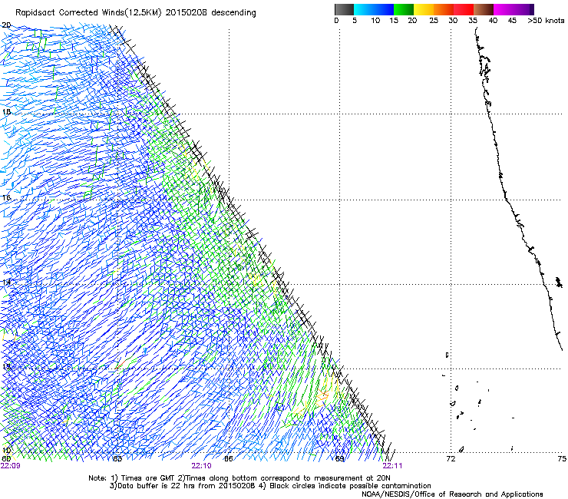Image resolution: width=568 pixels, height=499 pixels.
Task: Click the '15' label under the color legend
Action: 394,21
